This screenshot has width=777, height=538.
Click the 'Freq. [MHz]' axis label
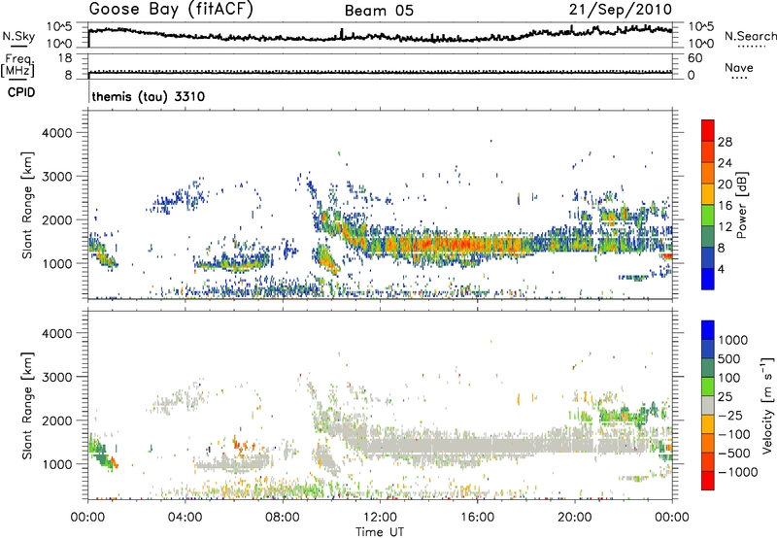click(17, 66)
